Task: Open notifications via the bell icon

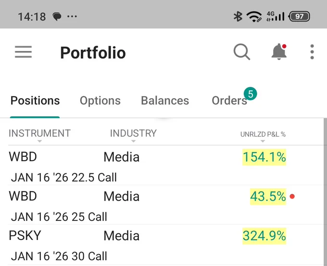Action: [279, 52]
